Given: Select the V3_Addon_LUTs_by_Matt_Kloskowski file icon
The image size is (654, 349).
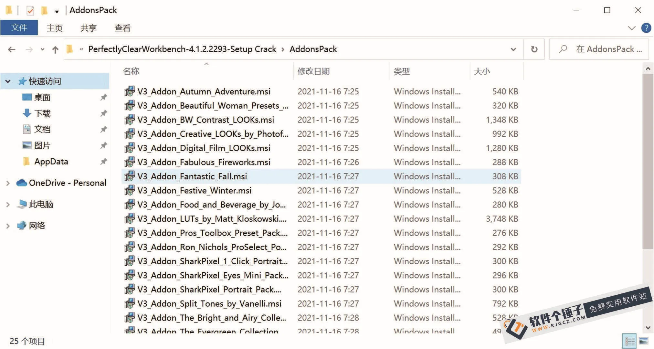Looking at the screenshot, I should [130, 219].
